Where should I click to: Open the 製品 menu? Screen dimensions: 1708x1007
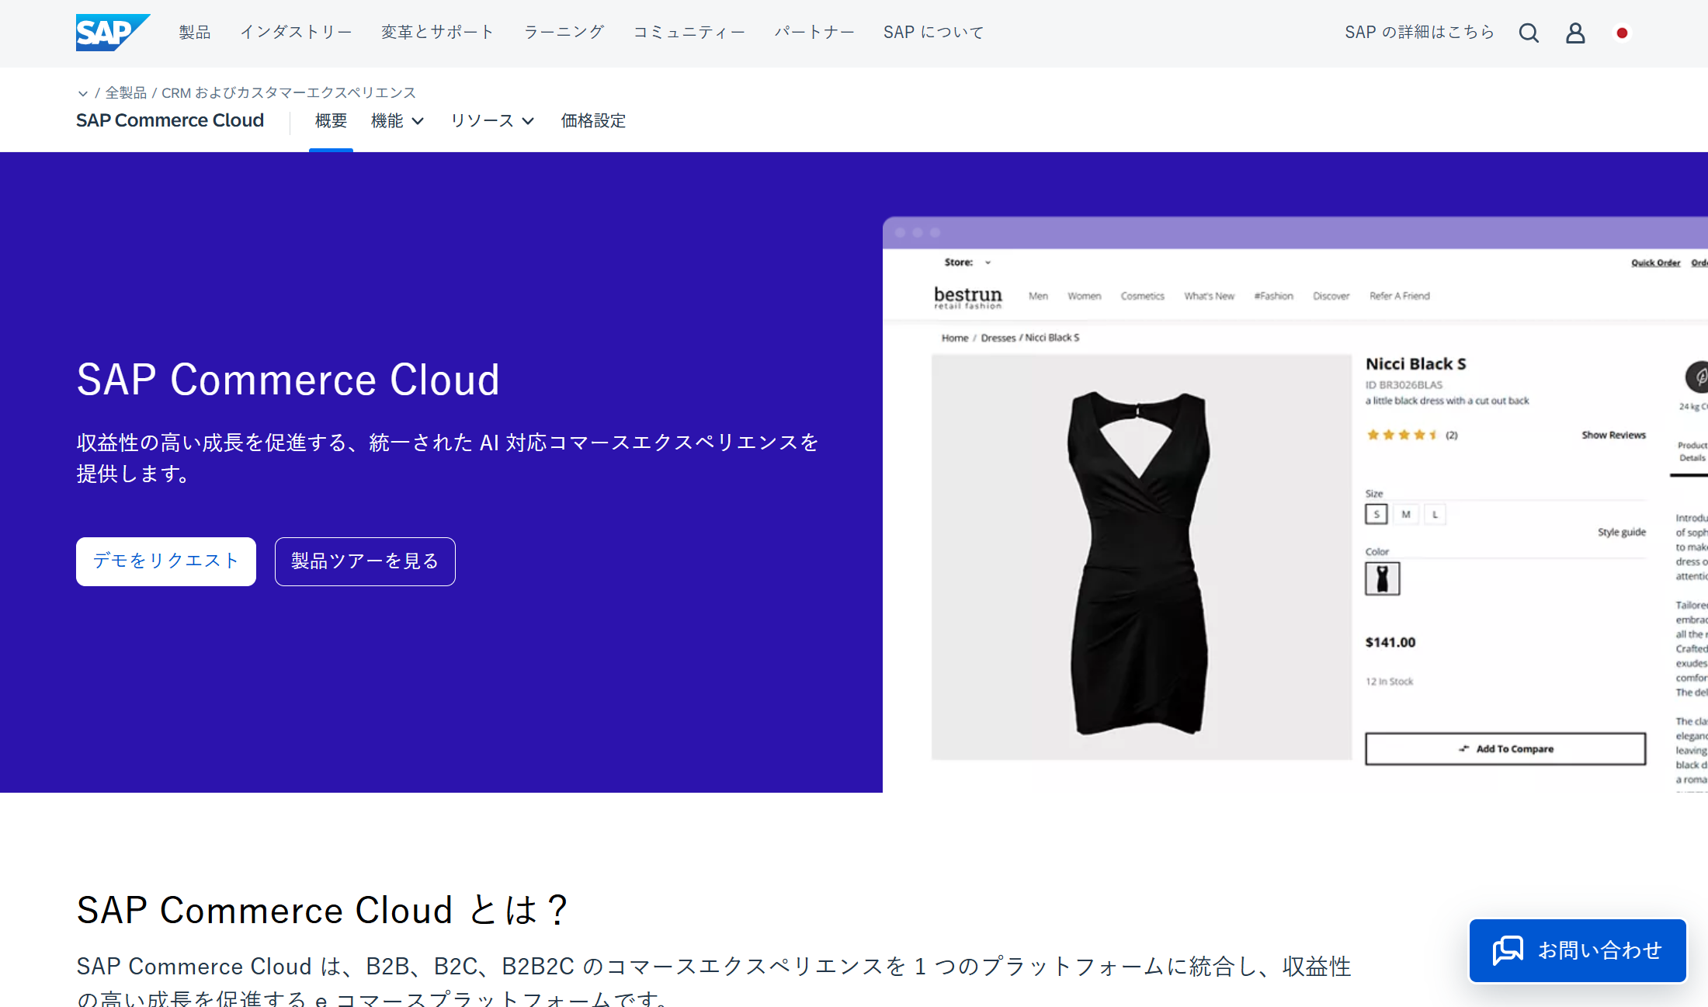194,33
